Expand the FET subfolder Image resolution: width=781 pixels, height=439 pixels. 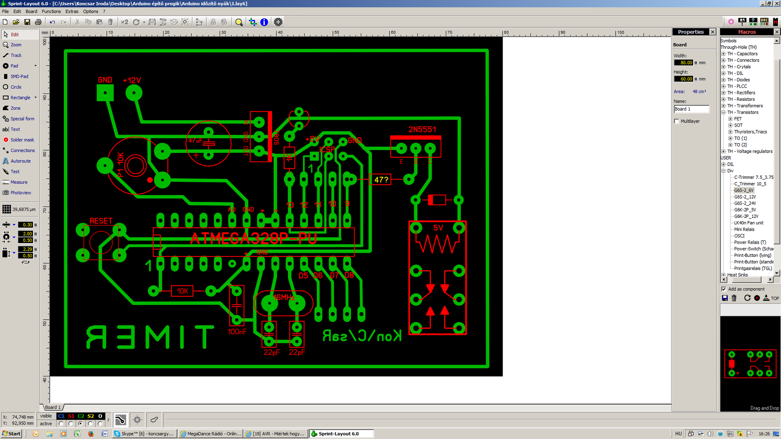(730, 119)
